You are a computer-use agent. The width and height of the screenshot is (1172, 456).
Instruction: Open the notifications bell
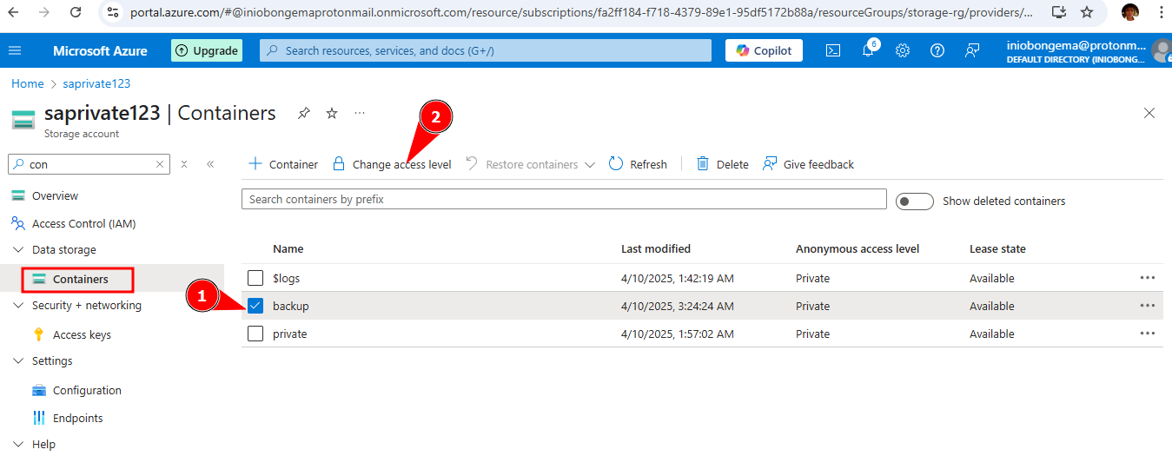tap(868, 50)
